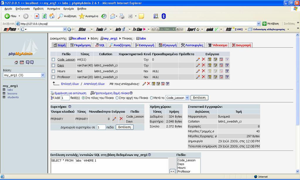Viewport: 300px width, 180px height.
Task: Open the Favorites star icon
Action: pyautogui.click(x=82, y=16)
